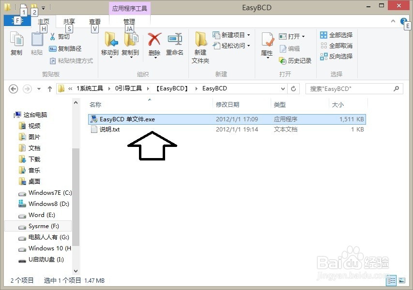Image resolution: width=413 pixels, height=290 pixels.
Task: Click the Cut (剪切) scissors icon
Action: pyautogui.click(x=52, y=37)
